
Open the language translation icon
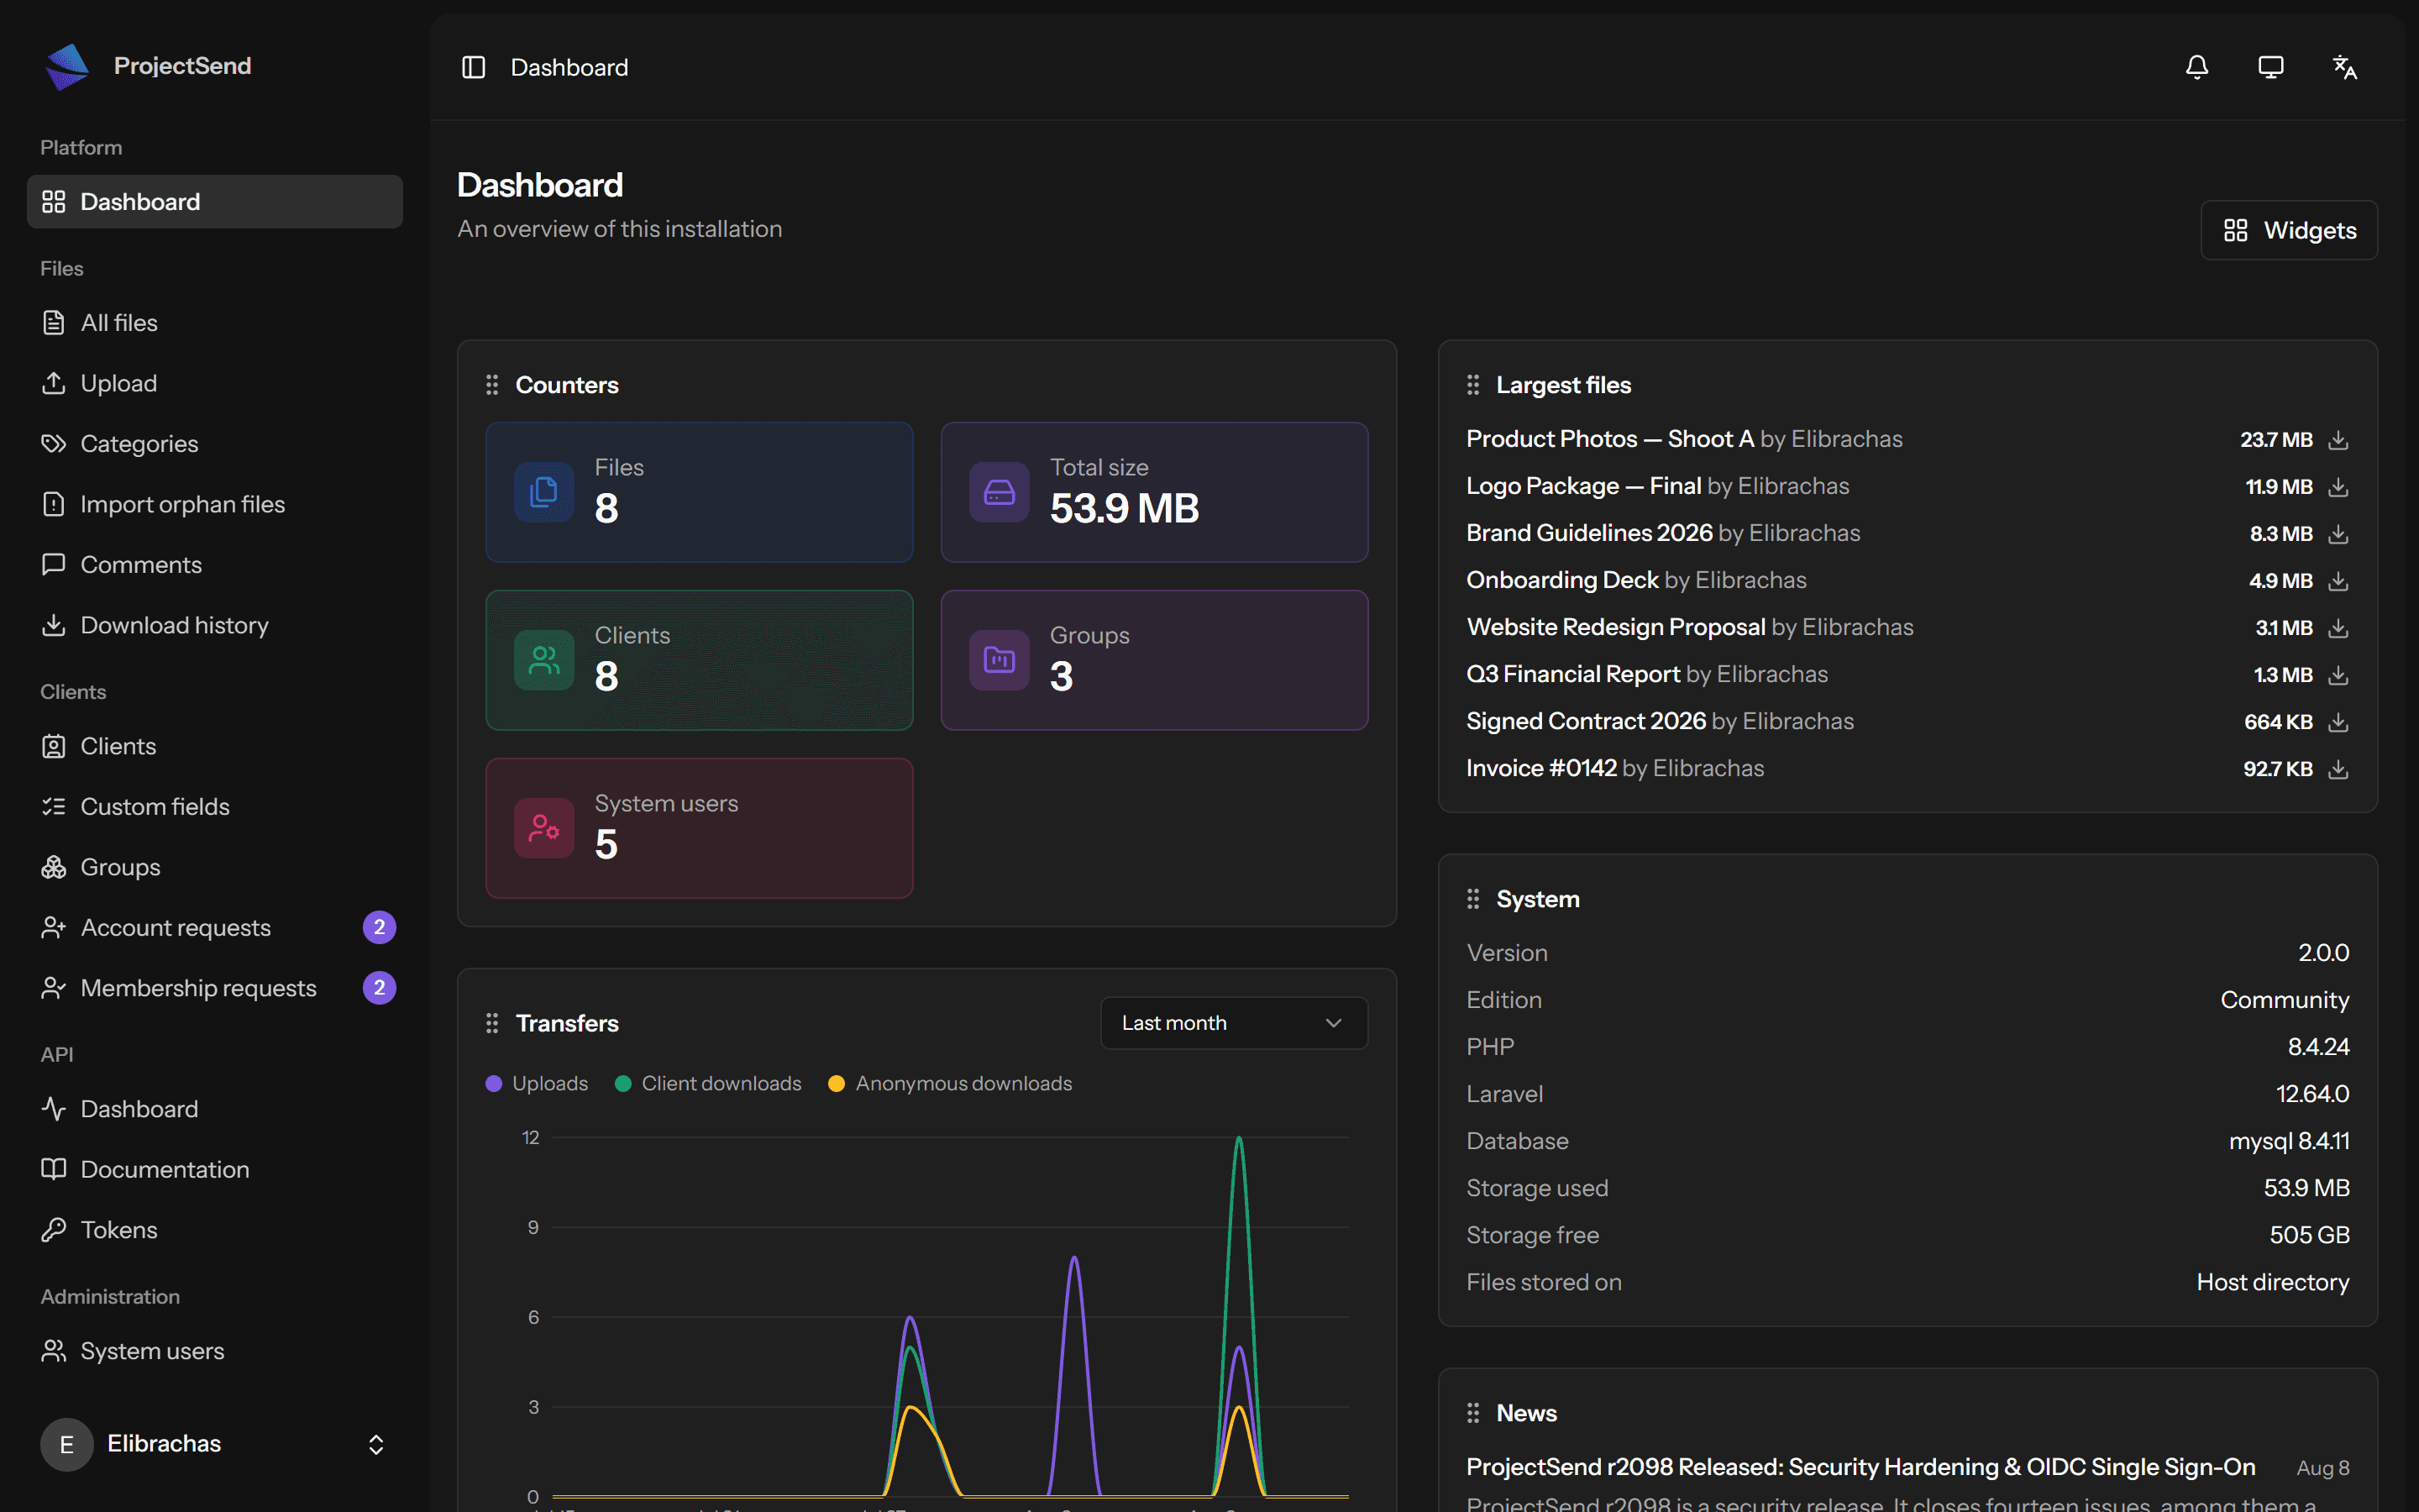coord(2344,67)
